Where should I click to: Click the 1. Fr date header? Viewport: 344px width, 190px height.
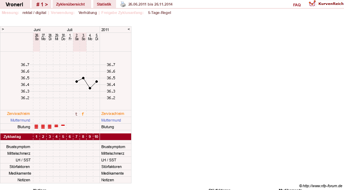(70, 37)
